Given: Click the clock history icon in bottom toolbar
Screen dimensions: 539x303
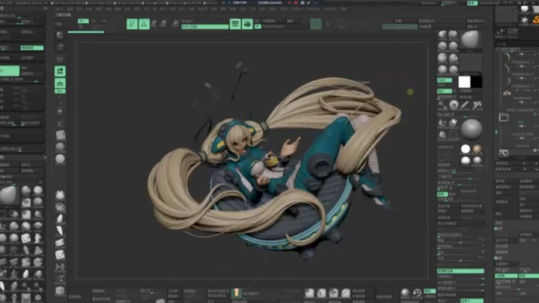Looking at the screenshot, I should tap(417, 293).
